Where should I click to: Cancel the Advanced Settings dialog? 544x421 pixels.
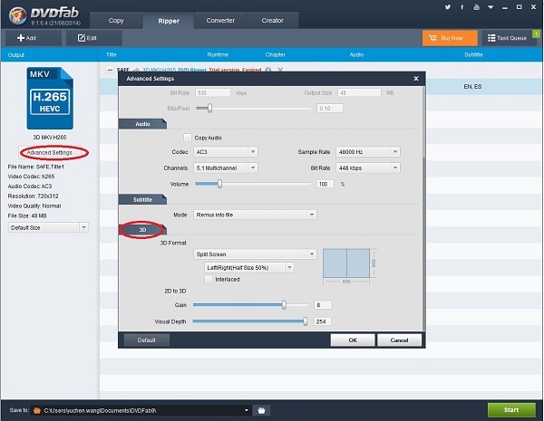coord(399,340)
